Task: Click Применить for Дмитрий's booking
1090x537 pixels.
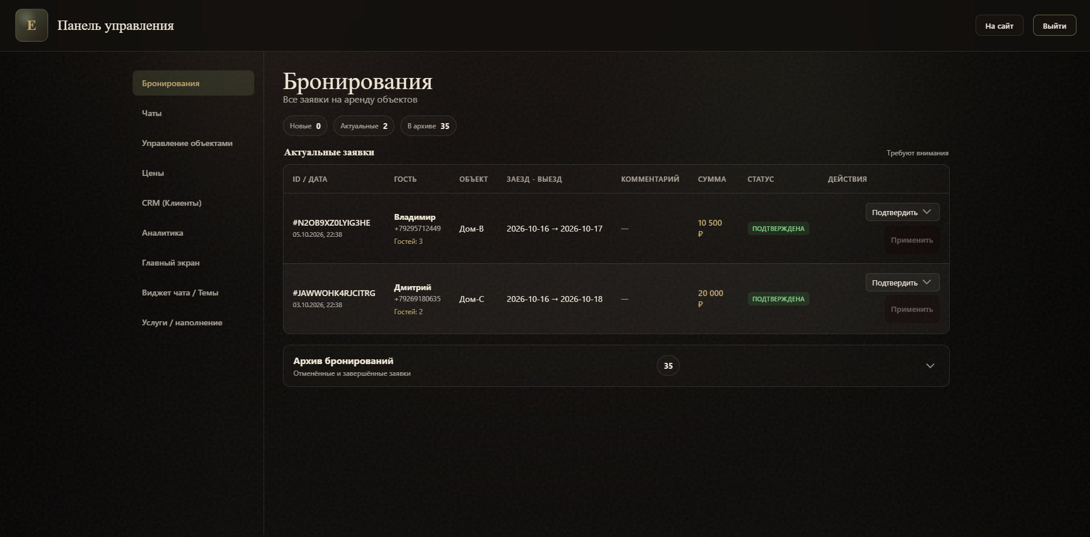Action: pos(912,309)
